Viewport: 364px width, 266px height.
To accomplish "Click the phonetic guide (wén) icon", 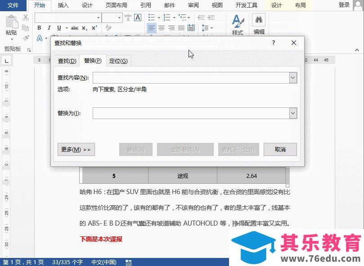I will coord(128,18).
